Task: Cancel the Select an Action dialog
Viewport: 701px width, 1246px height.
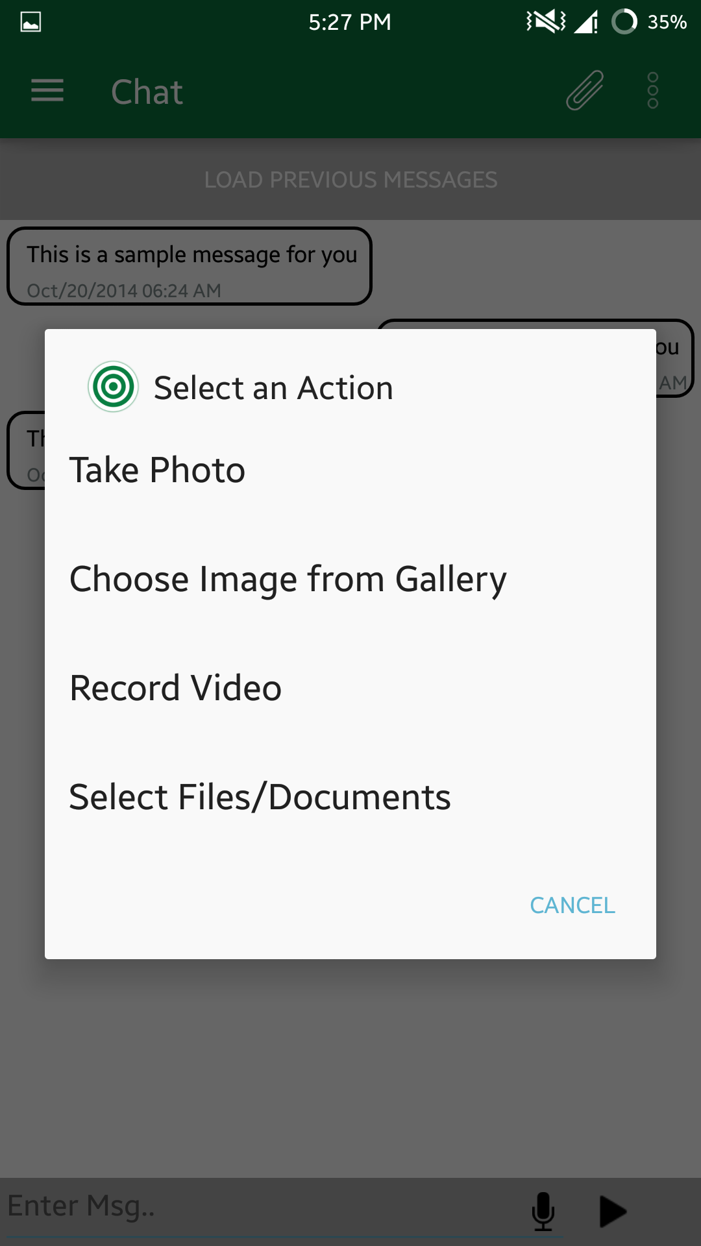Action: point(572,905)
